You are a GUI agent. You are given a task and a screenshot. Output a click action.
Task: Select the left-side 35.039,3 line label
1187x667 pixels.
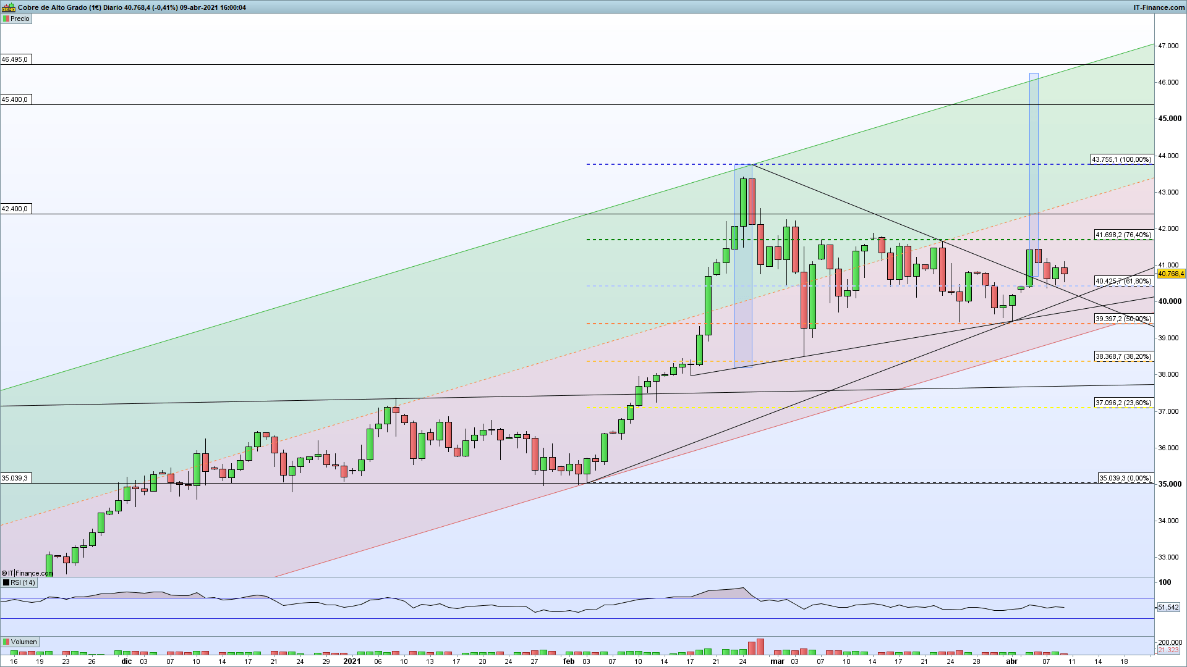[x=15, y=478]
